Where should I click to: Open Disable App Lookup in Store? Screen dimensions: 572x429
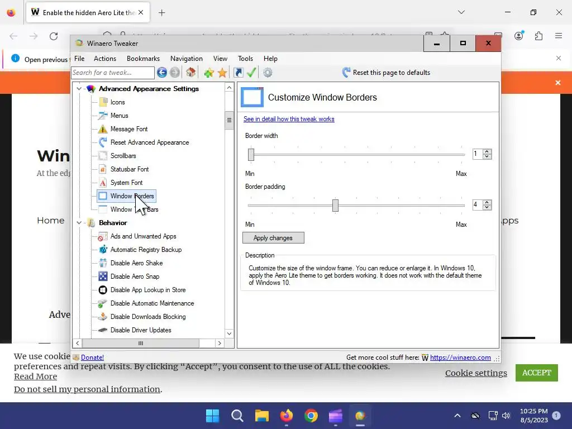[x=148, y=290]
